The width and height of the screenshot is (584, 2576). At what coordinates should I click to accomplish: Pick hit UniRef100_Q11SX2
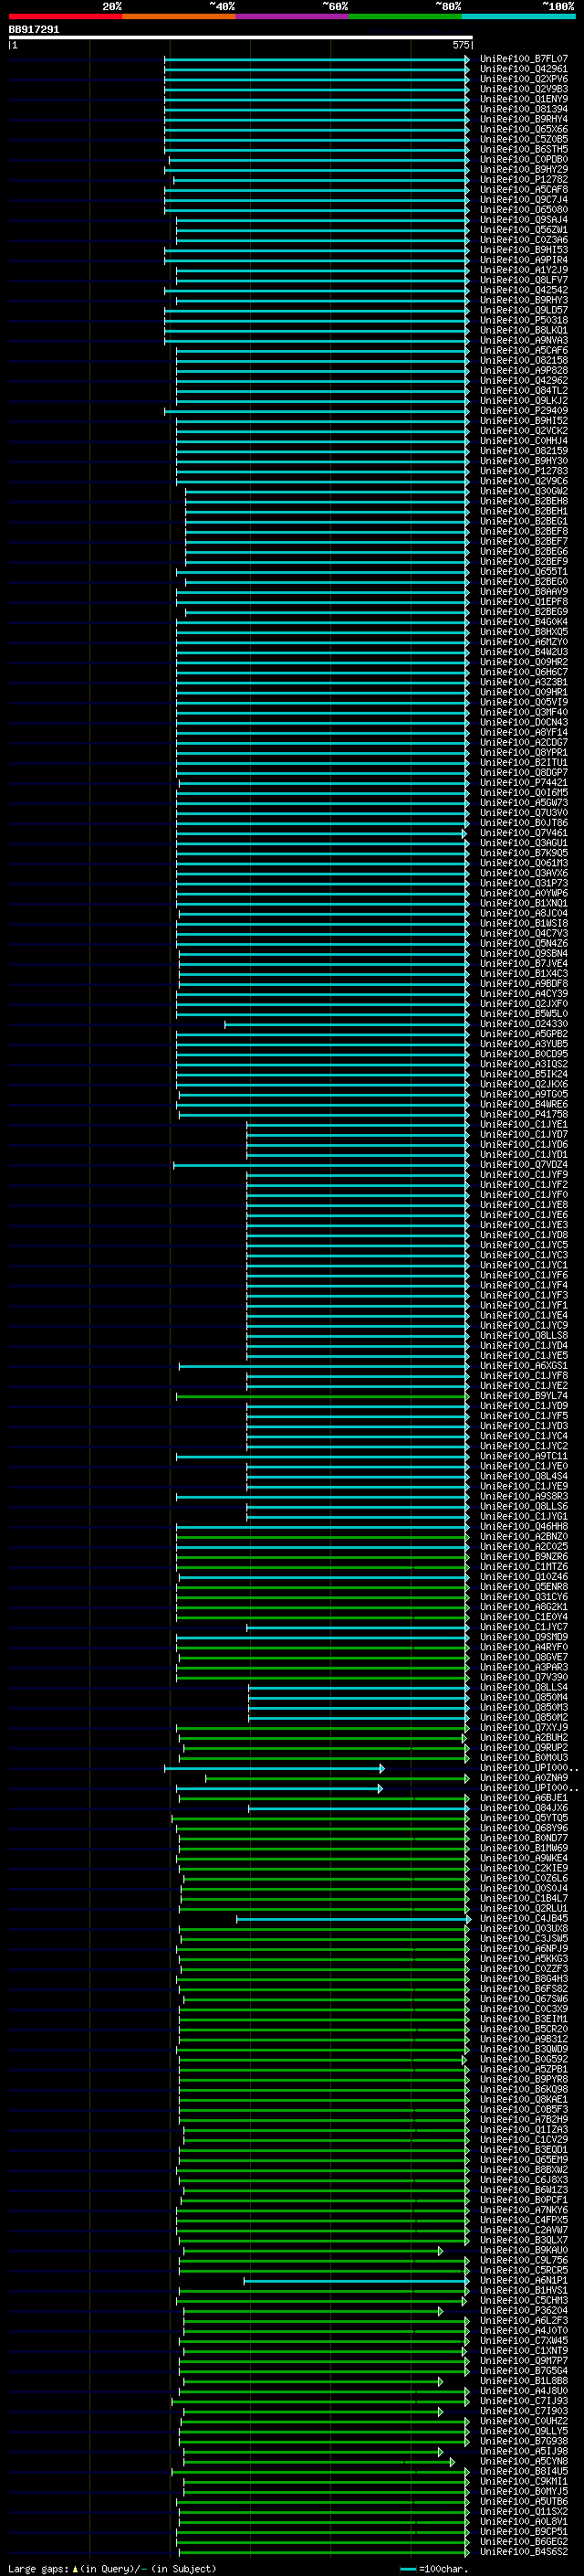coord(524,2511)
